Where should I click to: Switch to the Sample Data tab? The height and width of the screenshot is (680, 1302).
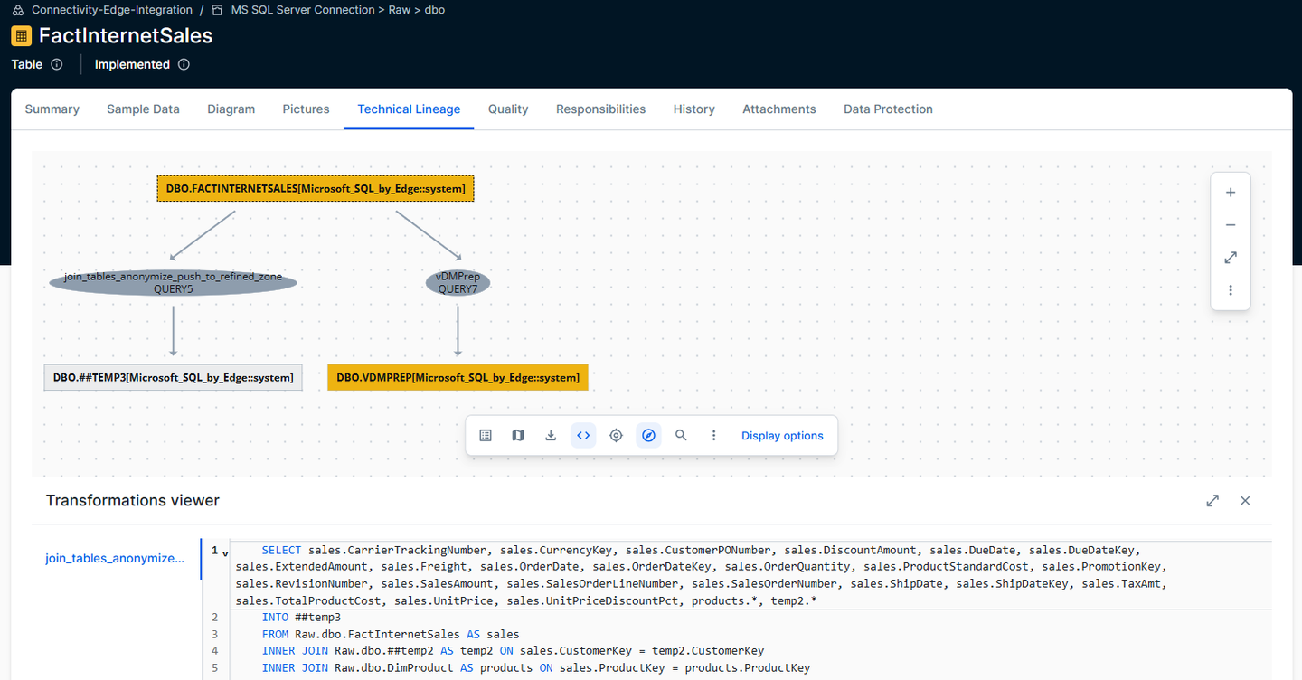pyautogui.click(x=143, y=109)
